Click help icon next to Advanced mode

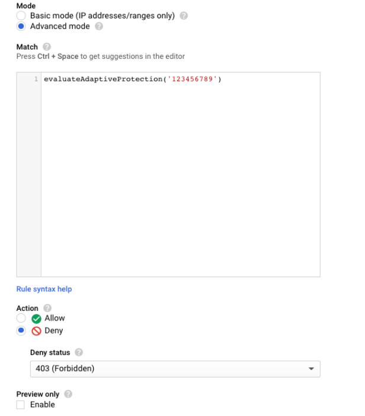coord(99,27)
